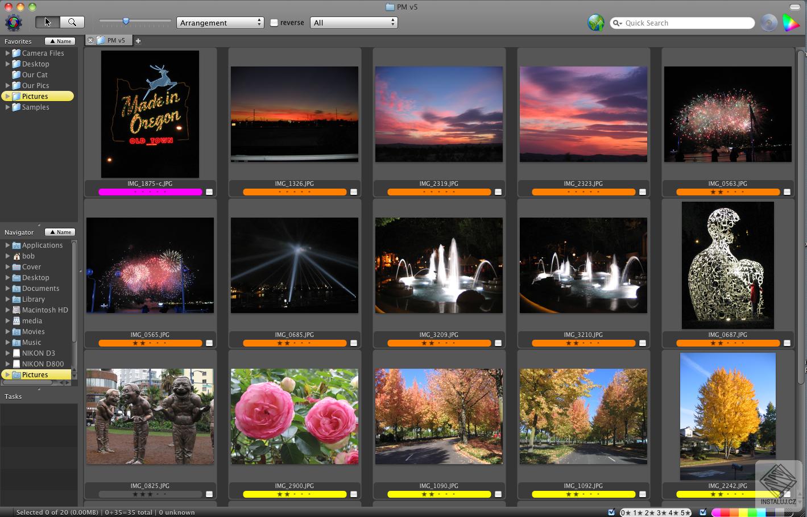Click the Macintosh HD drive icon
The width and height of the screenshot is (807, 517).
16,310
